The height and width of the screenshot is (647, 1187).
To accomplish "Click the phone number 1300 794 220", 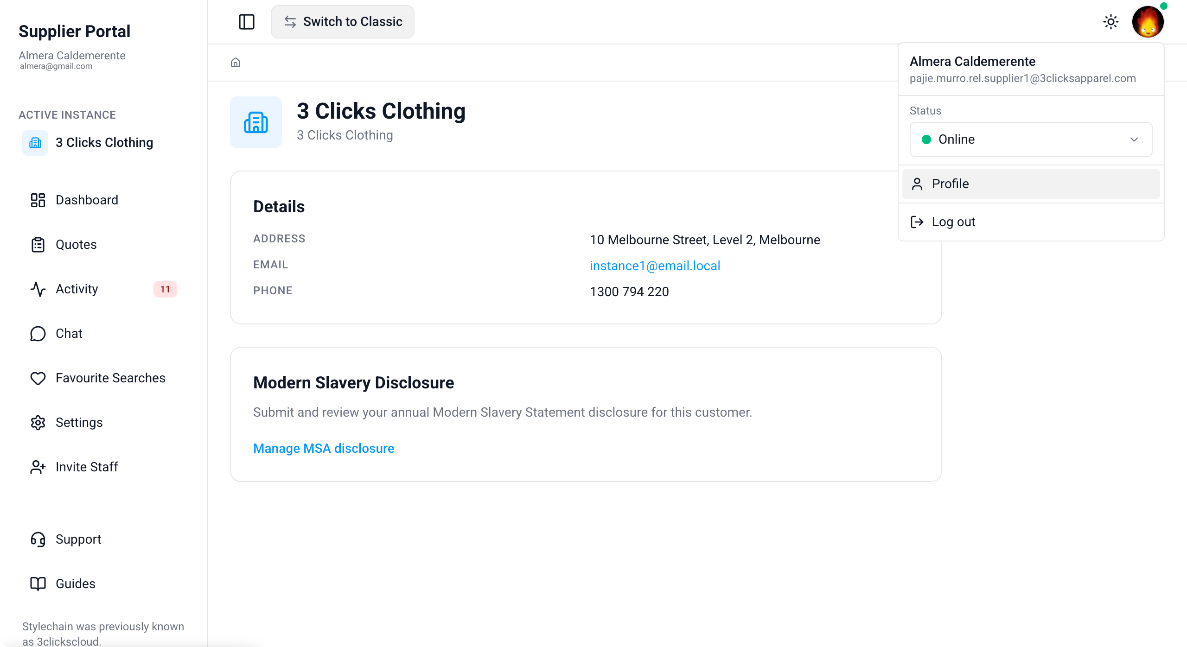I will (629, 292).
